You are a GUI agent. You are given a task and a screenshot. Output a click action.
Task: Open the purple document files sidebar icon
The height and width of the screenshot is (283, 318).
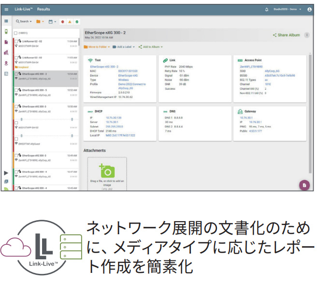(x=6, y=42)
